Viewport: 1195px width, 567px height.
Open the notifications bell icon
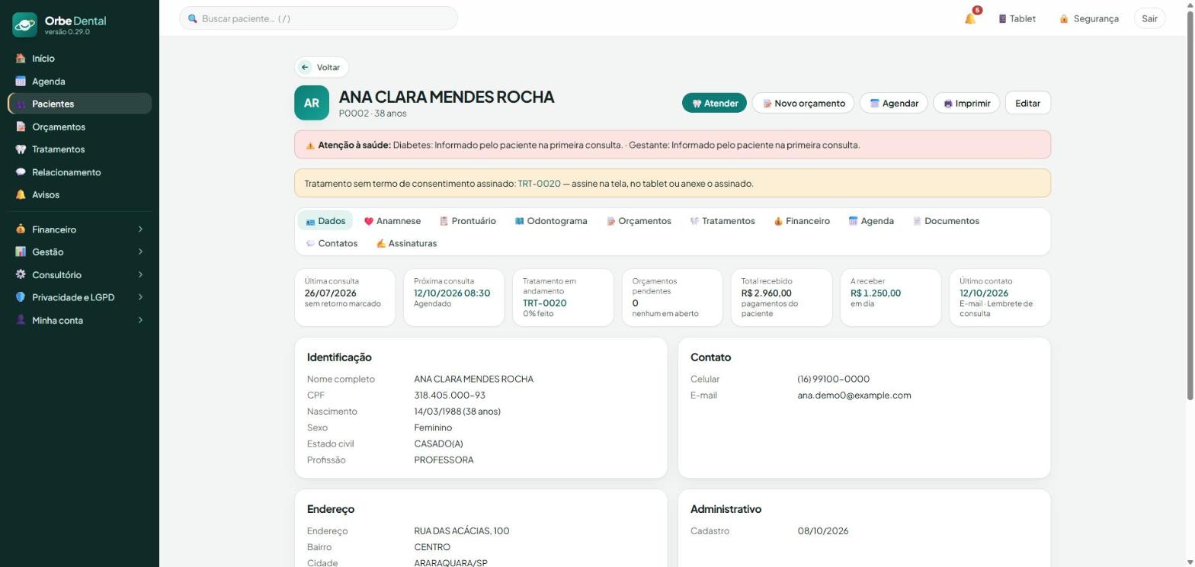click(970, 18)
